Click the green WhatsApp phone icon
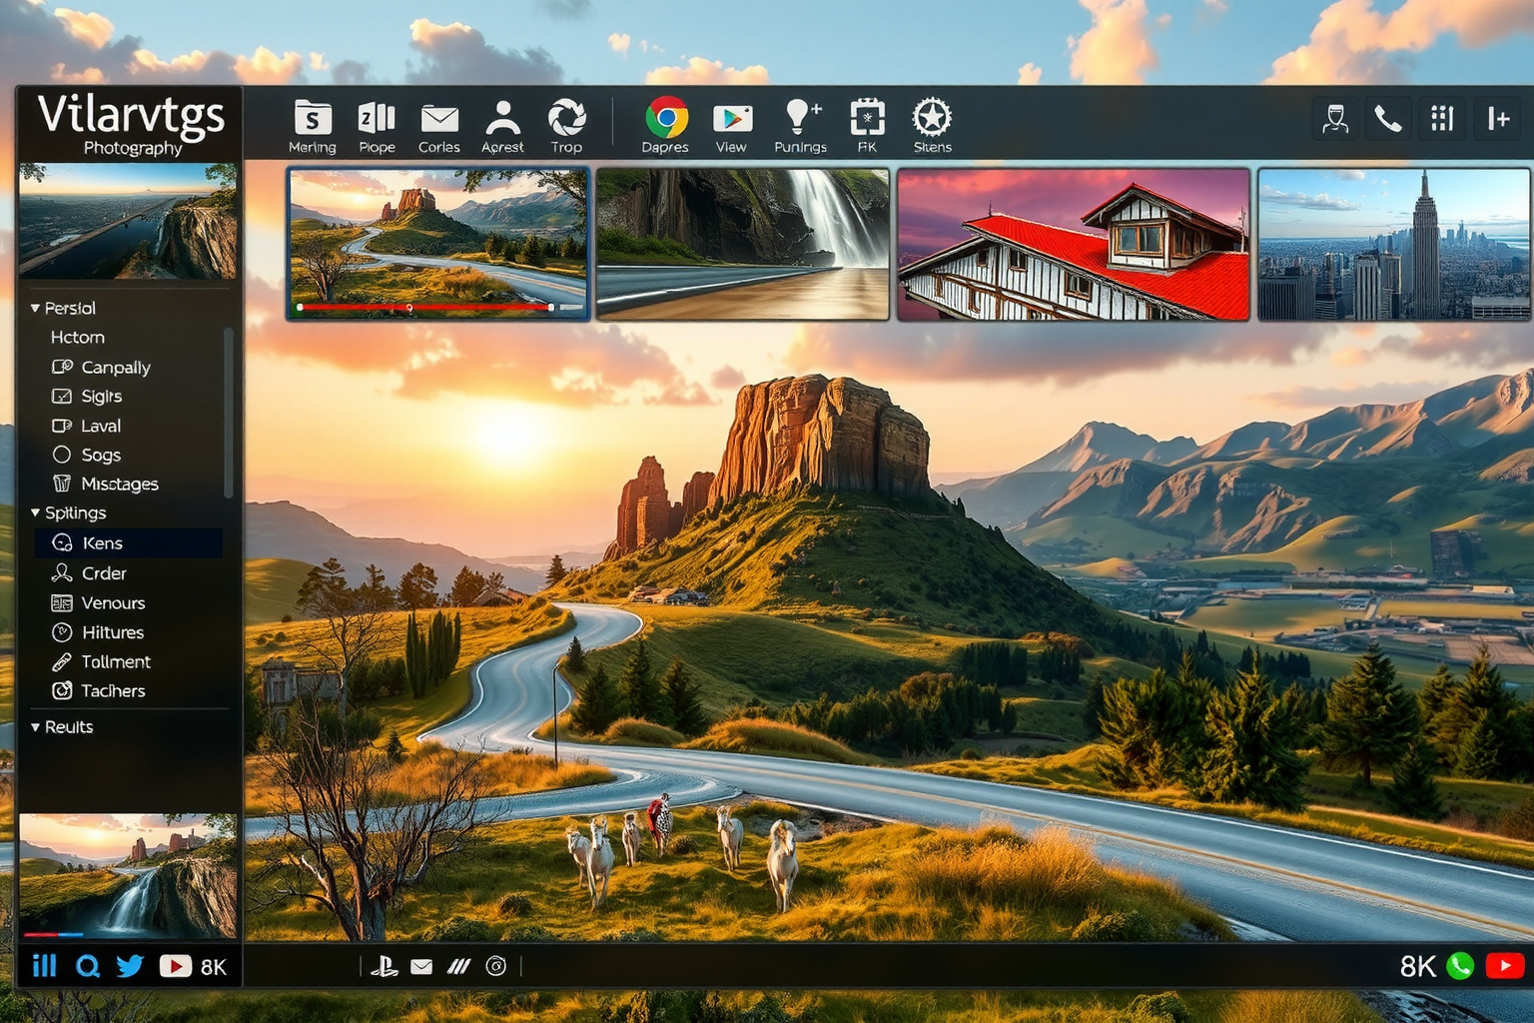The height and width of the screenshot is (1023, 1534). [x=1460, y=966]
